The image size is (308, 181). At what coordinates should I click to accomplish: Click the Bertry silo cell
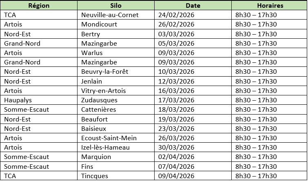(x=91, y=34)
